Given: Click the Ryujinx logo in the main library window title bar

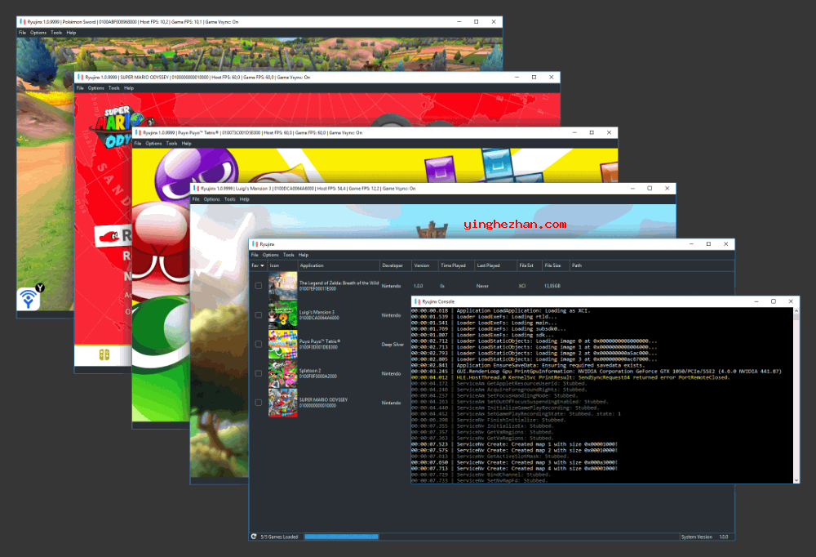Looking at the screenshot, I should [255, 244].
